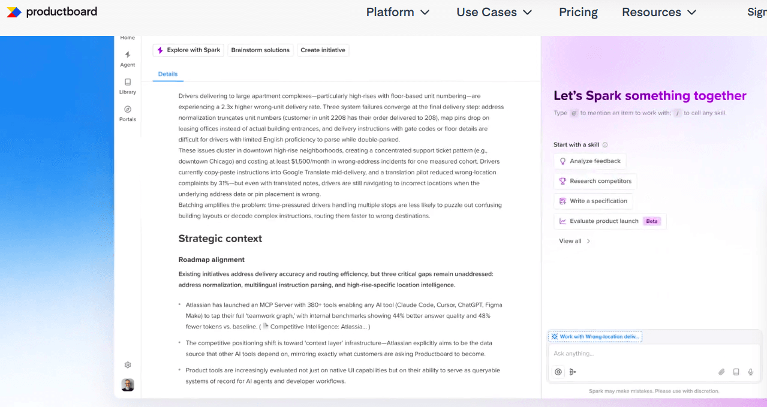Image resolution: width=767 pixels, height=407 pixels.
Task: Select the Research competitors skill
Action: (595, 181)
